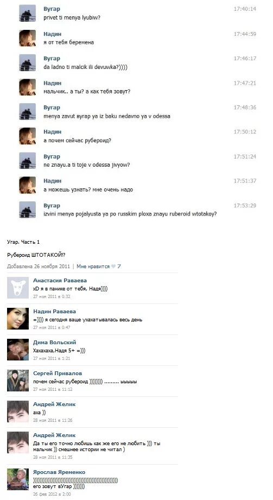The height and width of the screenshot is (500, 273).
Task: Open Сергей Привалов's profile link
Action: (x=58, y=374)
